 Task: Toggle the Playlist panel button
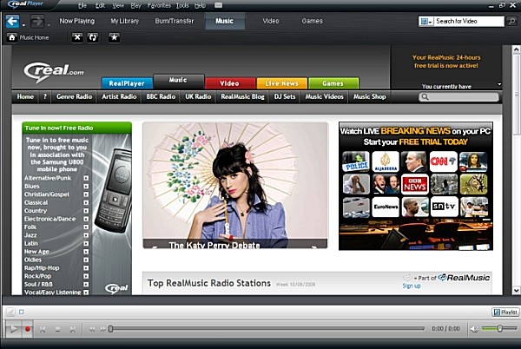tap(505, 313)
